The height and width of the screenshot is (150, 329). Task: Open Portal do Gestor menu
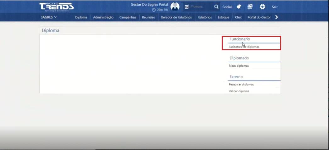pyautogui.click(x=259, y=17)
